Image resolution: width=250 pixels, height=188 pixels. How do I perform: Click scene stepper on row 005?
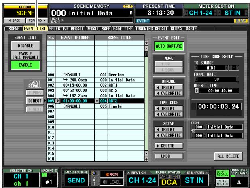coord(97,101)
